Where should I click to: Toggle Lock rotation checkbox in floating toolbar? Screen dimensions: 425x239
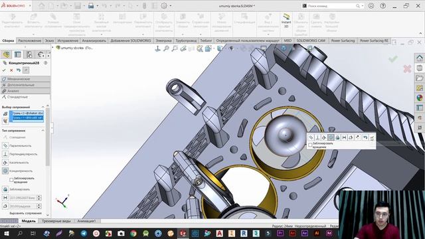pos(310,145)
